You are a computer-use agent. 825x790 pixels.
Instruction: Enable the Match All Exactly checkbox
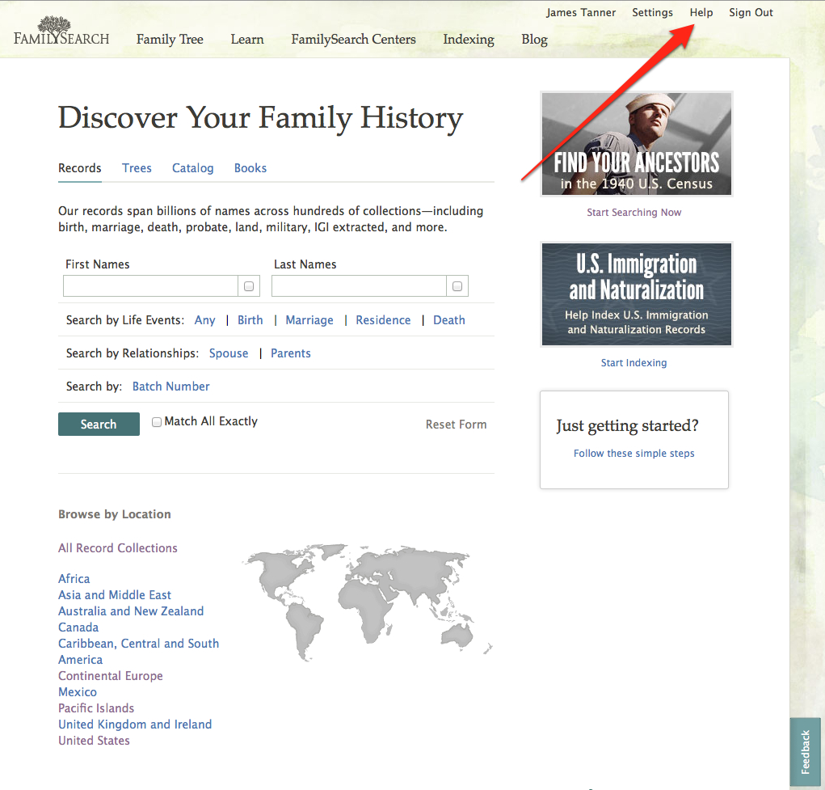point(156,421)
